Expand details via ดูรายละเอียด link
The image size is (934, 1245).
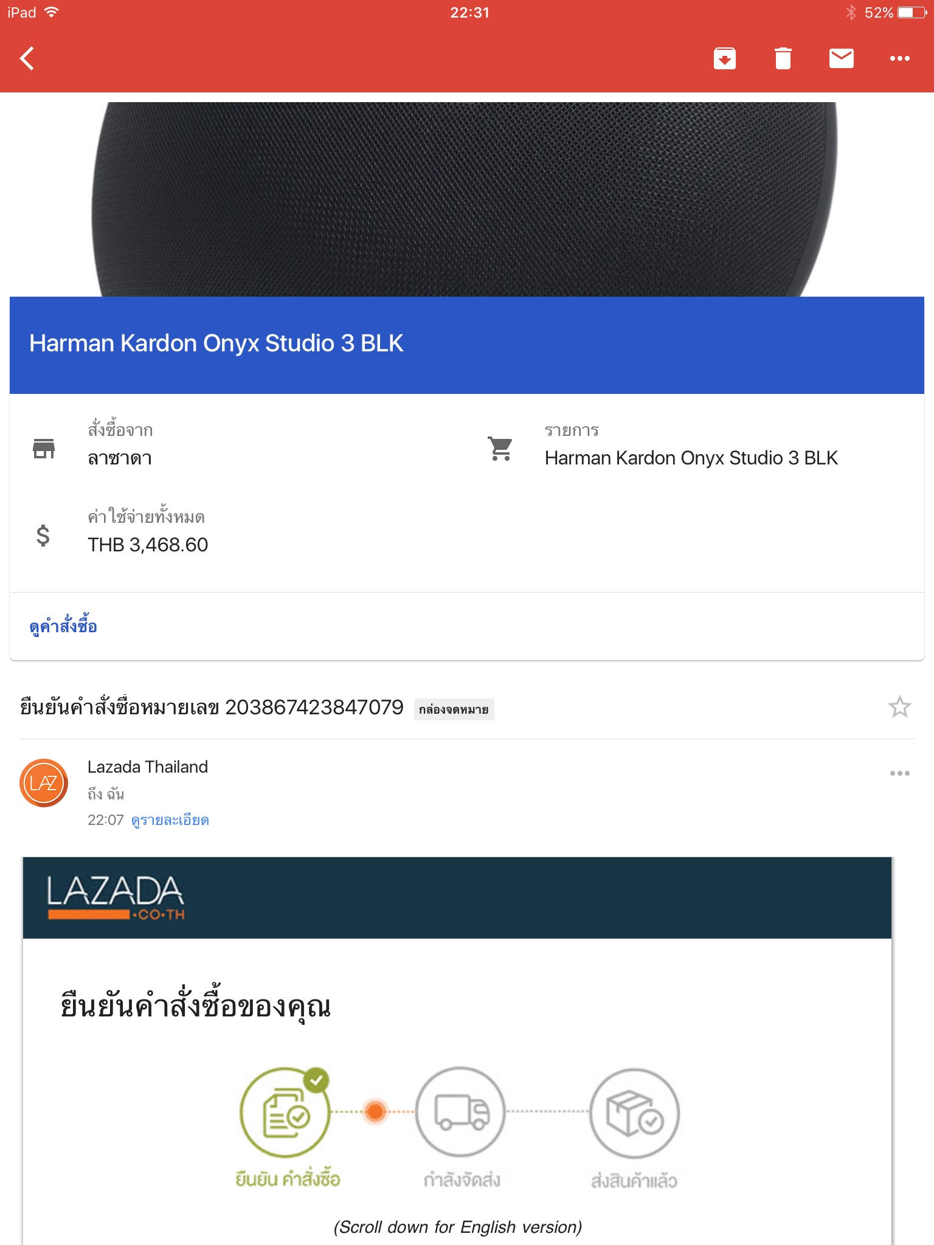pyautogui.click(x=170, y=820)
